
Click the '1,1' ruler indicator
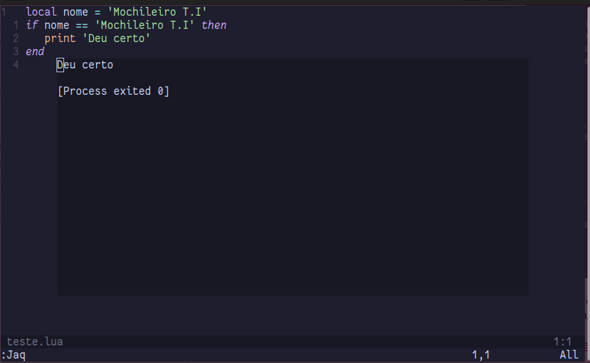click(x=481, y=355)
